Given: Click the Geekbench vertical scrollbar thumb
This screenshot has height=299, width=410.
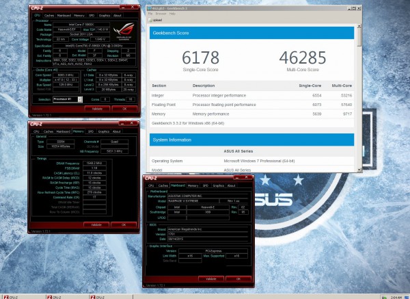Looking at the screenshot, I should [x=359, y=37].
